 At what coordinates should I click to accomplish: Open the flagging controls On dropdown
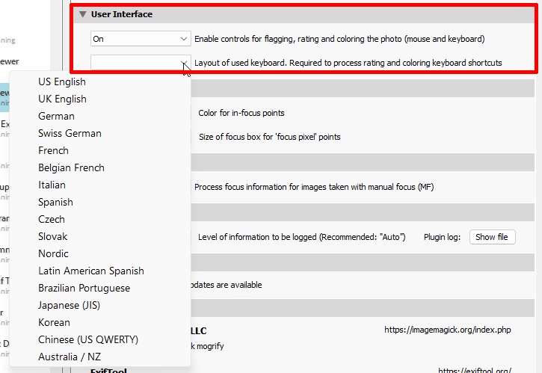[x=141, y=38]
